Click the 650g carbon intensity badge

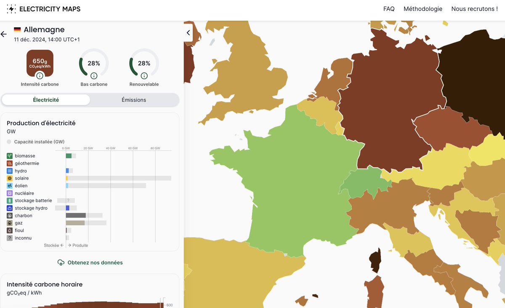40,63
